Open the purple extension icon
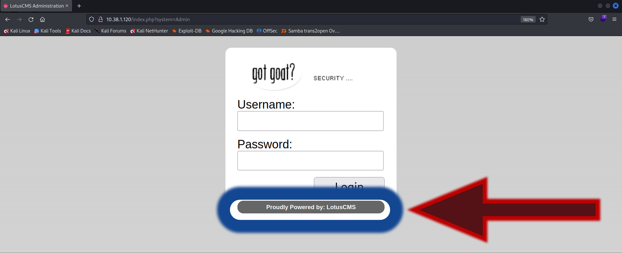Viewport: 622px width, 253px height. (603, 19)
